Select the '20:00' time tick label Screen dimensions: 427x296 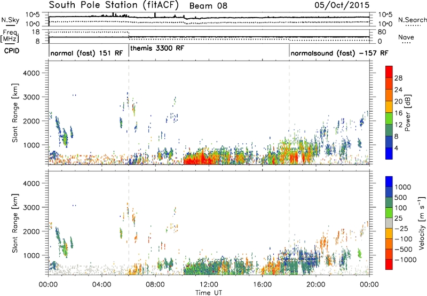pyautogui.click(x=315, y=285)
